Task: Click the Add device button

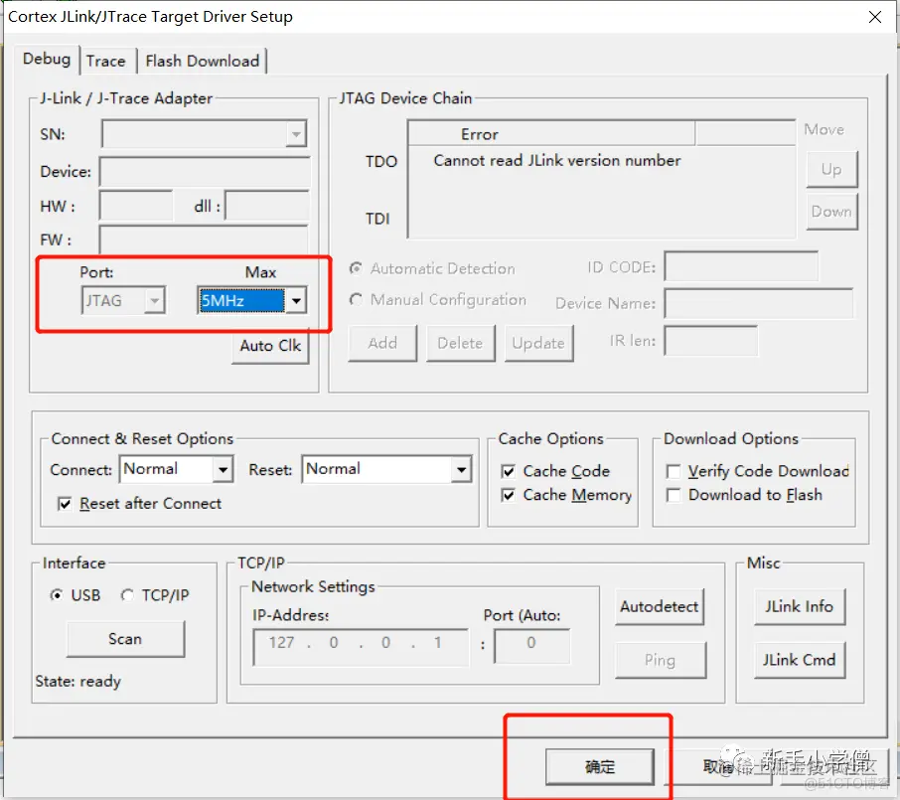Action: (x=382, y=344)
